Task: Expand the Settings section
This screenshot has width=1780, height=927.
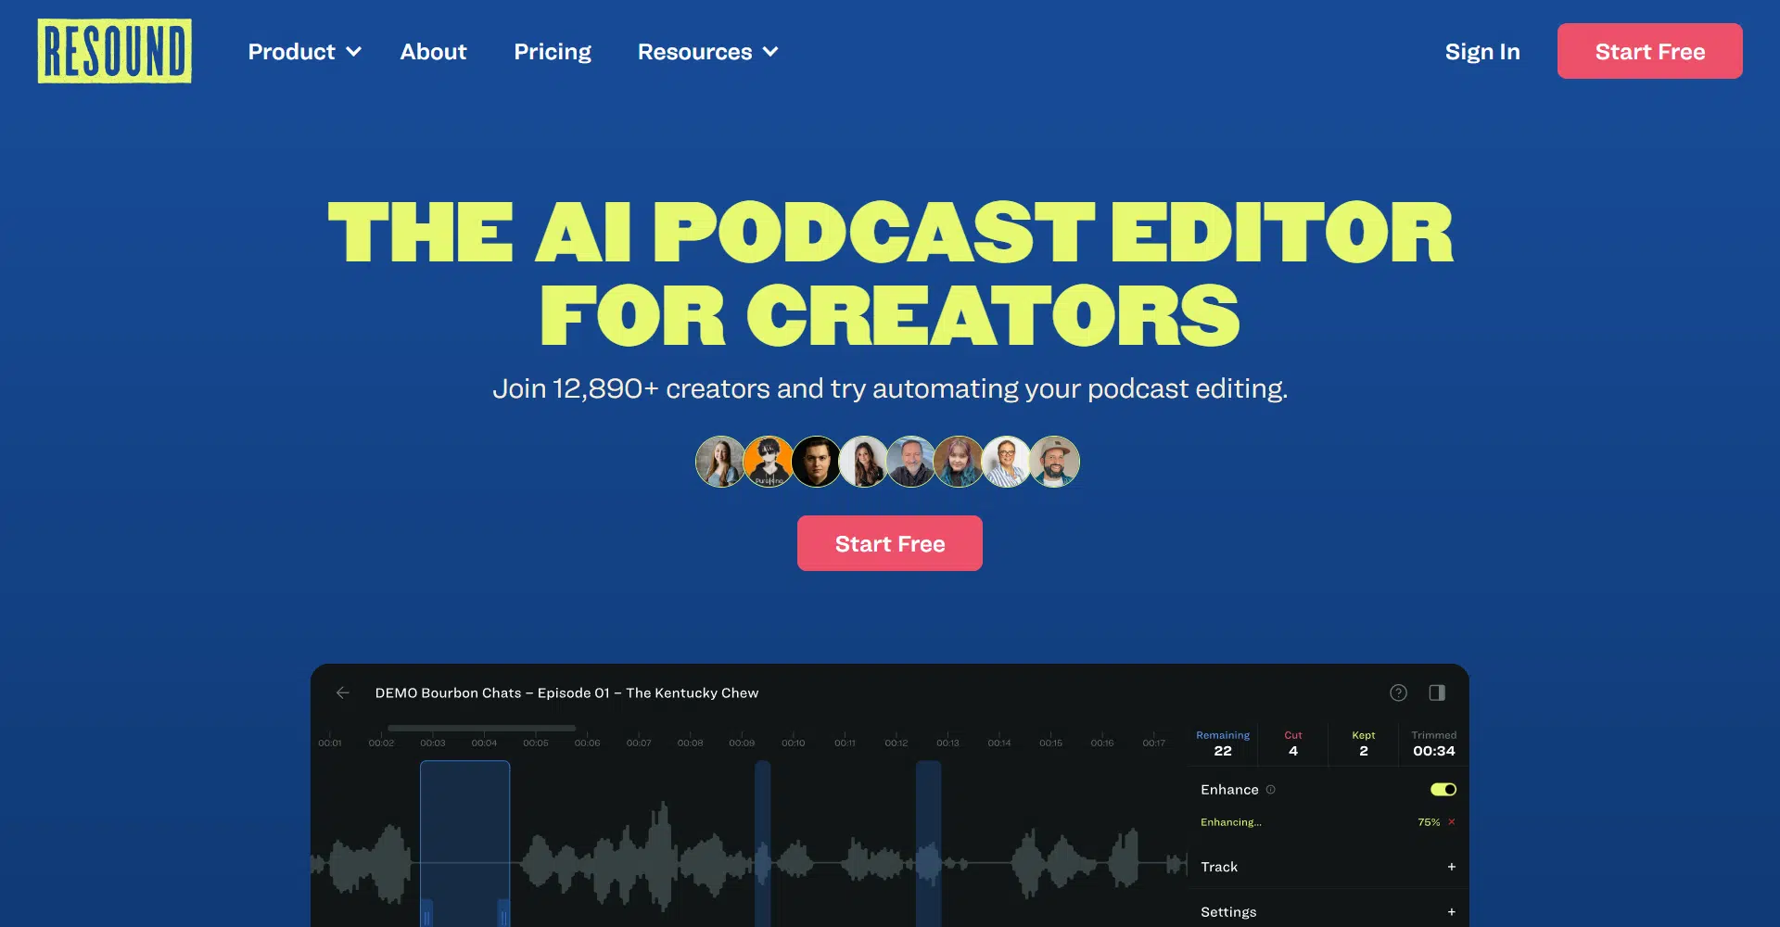Action: pyautogui.click(x=1451, y=912)
